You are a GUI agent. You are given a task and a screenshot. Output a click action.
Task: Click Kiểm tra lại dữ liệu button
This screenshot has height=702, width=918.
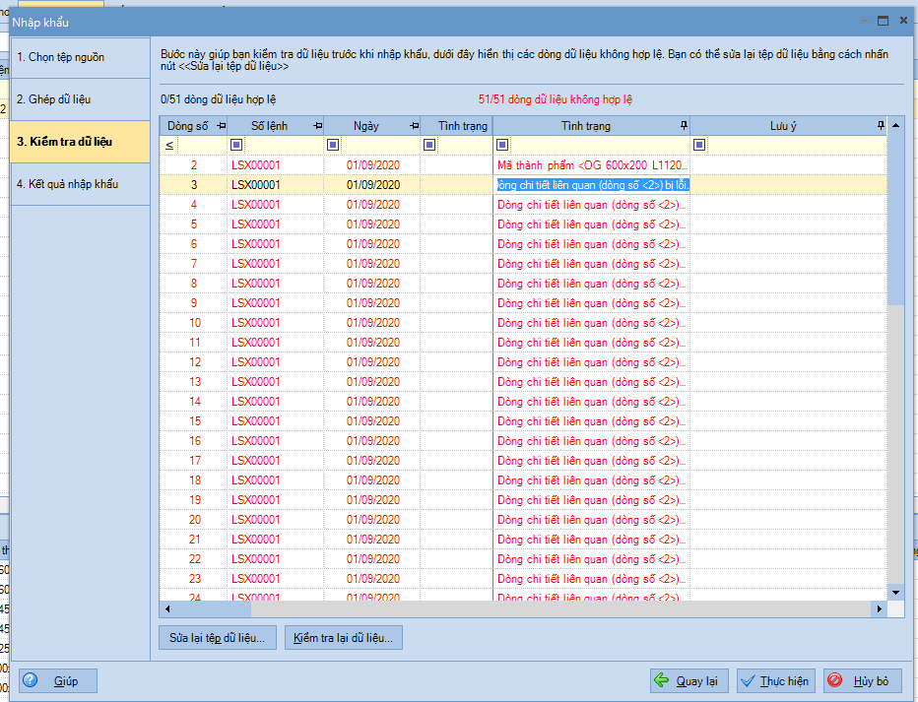[x=343, y=638]
